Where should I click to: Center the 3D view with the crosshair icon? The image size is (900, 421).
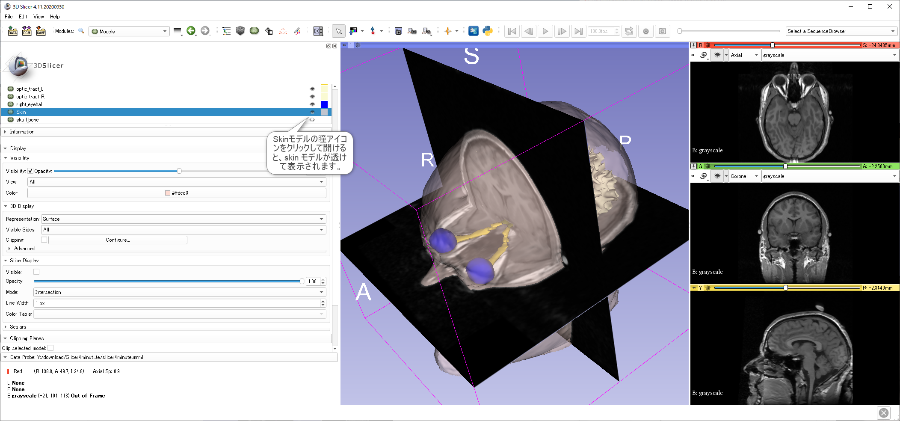(x=358, y=45)
